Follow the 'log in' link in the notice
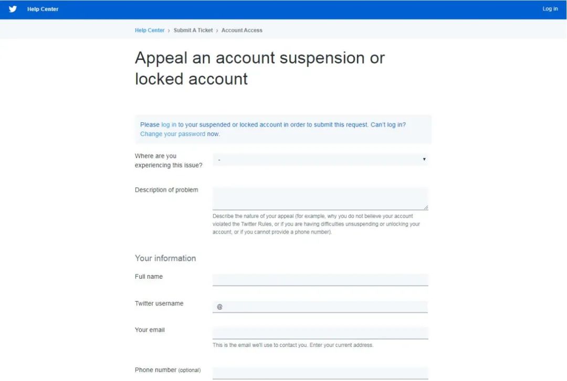 (169, 125)
